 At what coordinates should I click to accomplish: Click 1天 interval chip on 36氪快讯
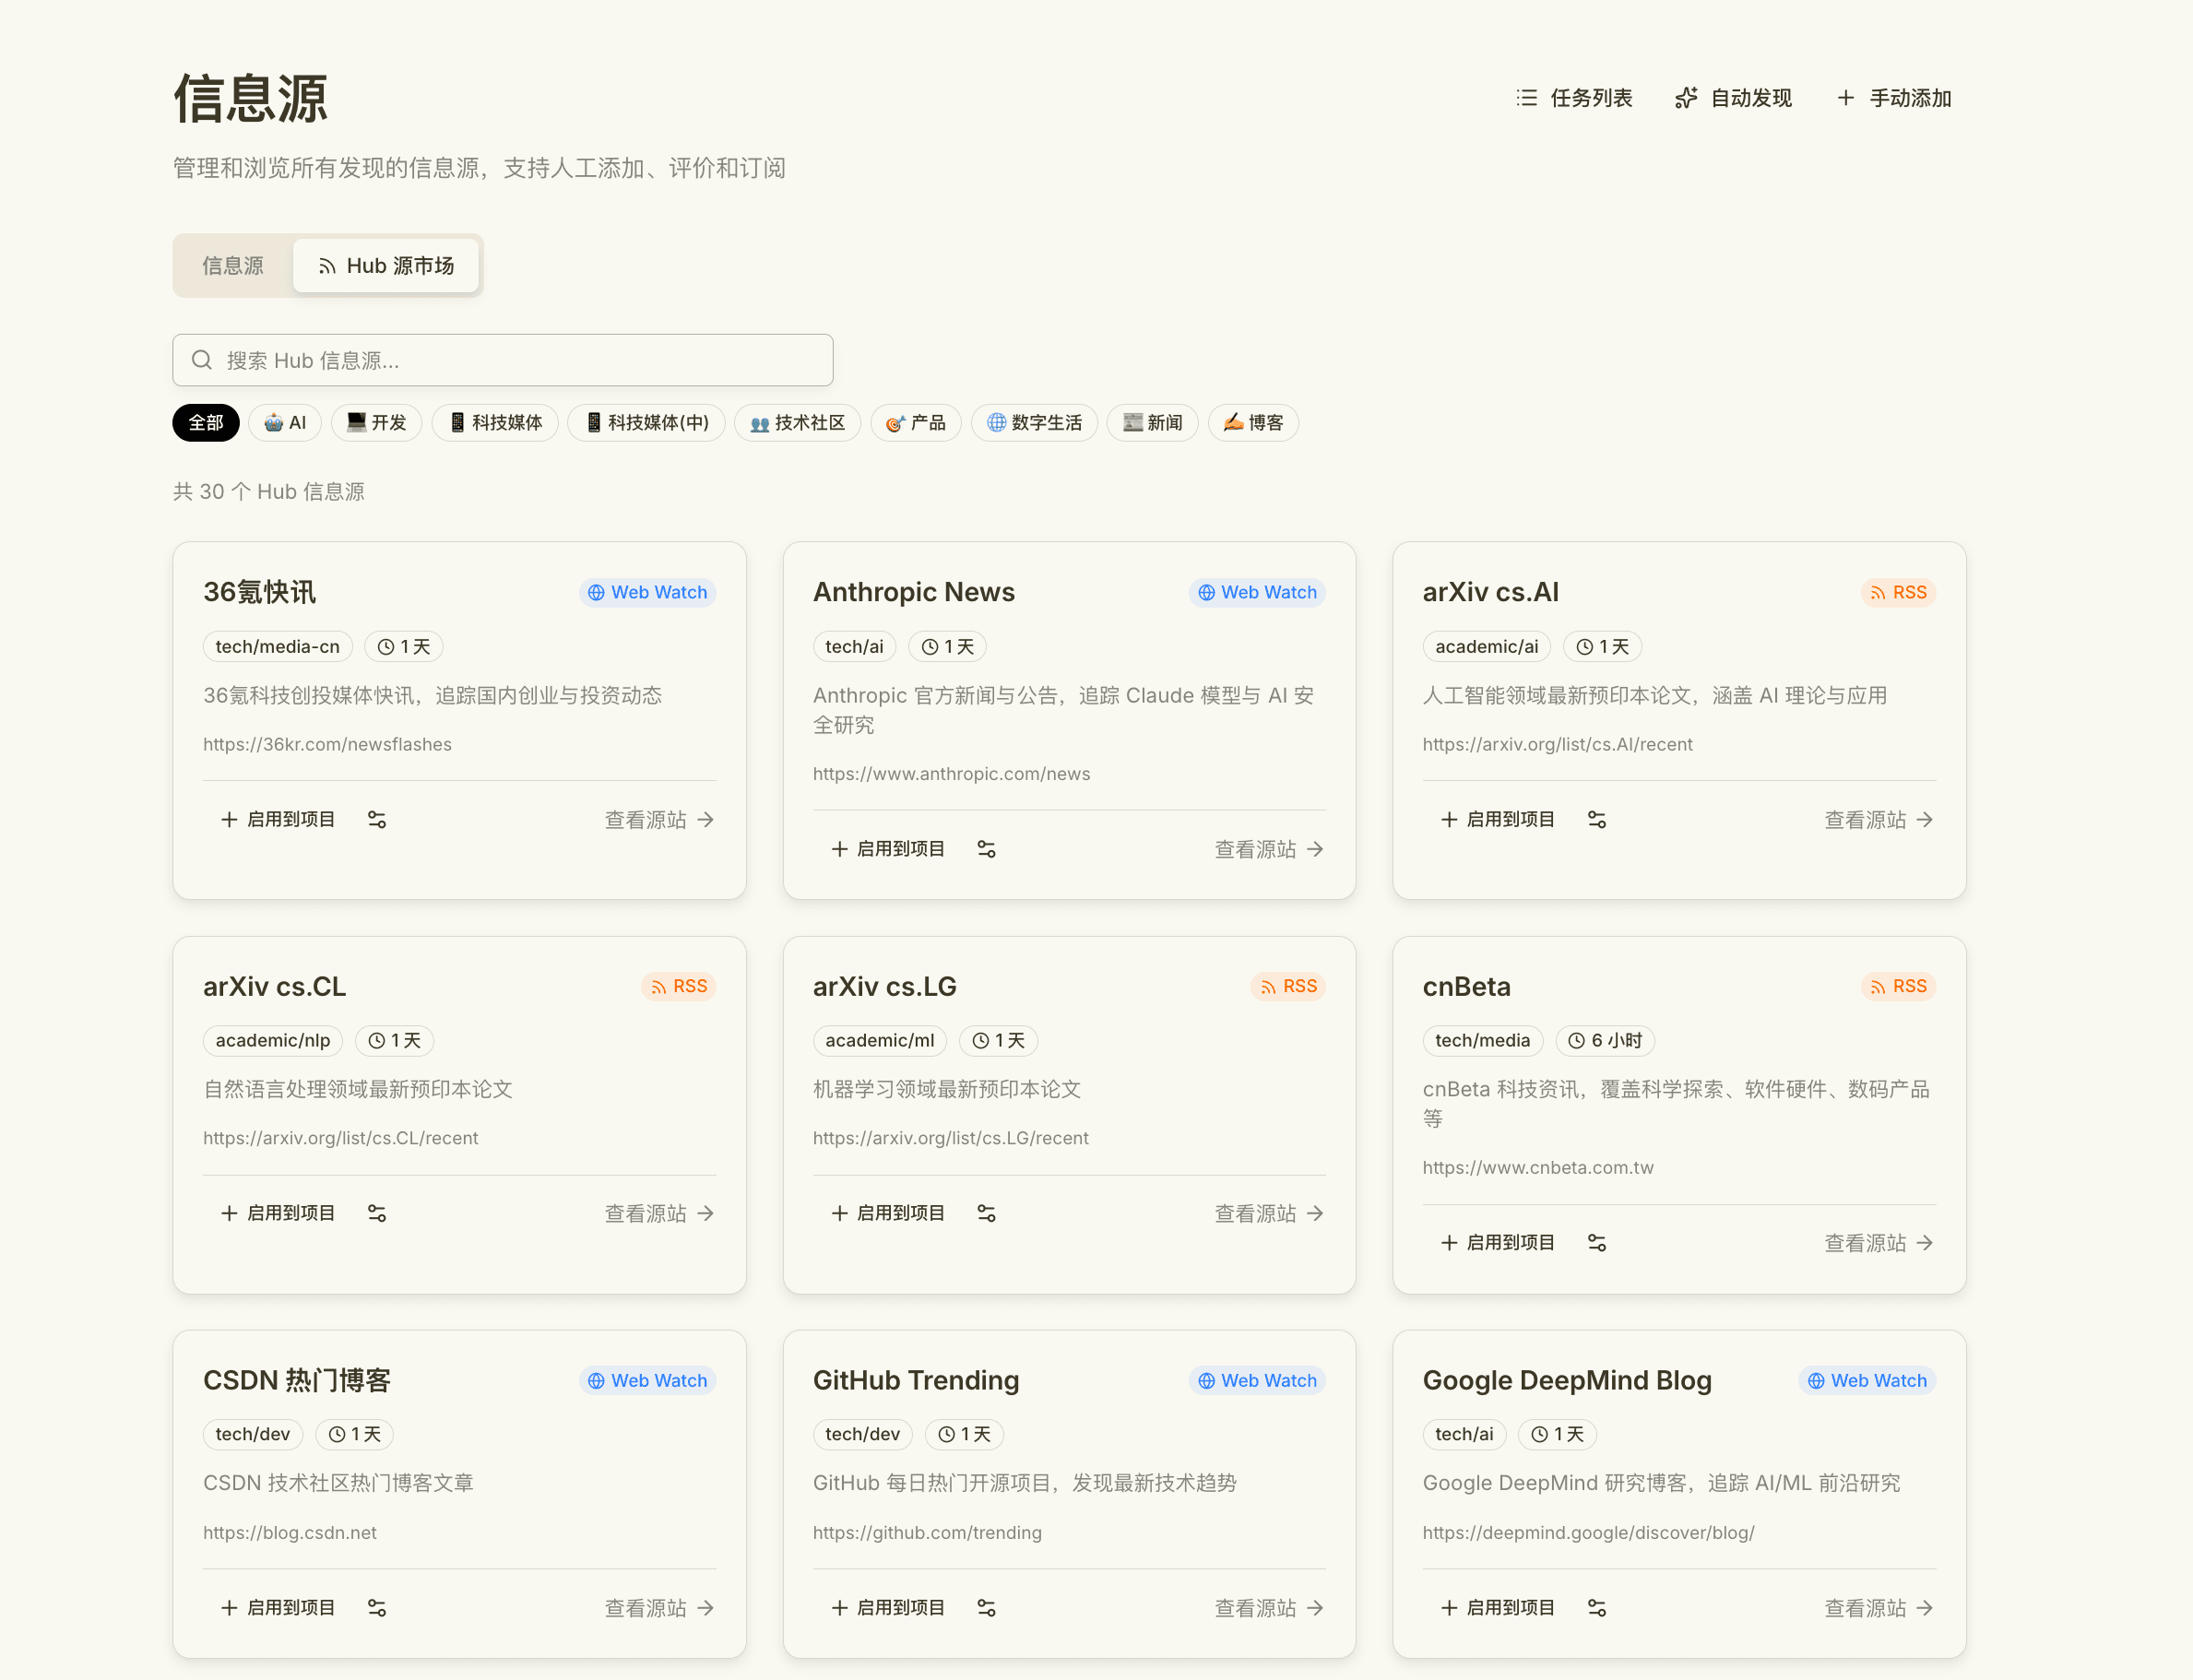coord(404,647)
